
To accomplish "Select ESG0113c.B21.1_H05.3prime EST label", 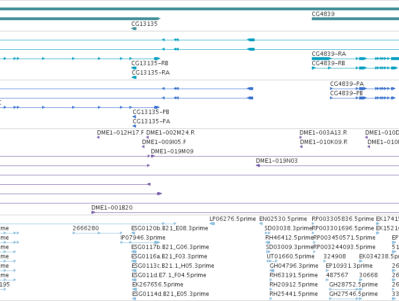I will pyautogui.click(x=173, y=266).
